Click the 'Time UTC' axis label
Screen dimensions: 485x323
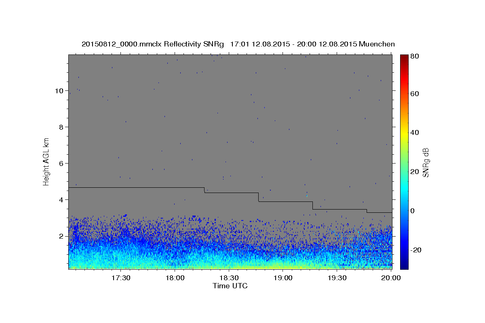(x=230, y=286)
